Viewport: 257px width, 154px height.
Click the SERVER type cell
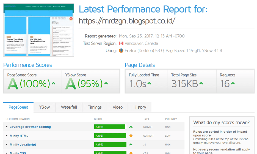coord(148,127)
